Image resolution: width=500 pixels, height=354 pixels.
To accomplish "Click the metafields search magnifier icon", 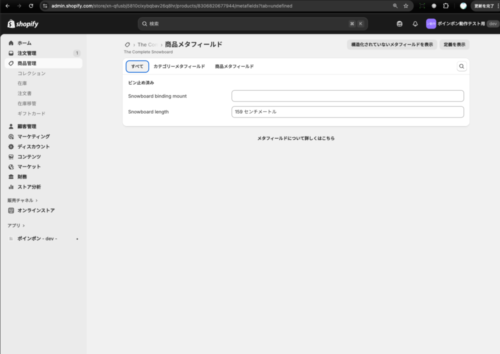I will [461, 66].
